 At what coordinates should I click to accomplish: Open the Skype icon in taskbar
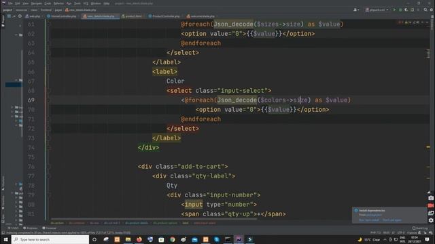click(217, 239)
